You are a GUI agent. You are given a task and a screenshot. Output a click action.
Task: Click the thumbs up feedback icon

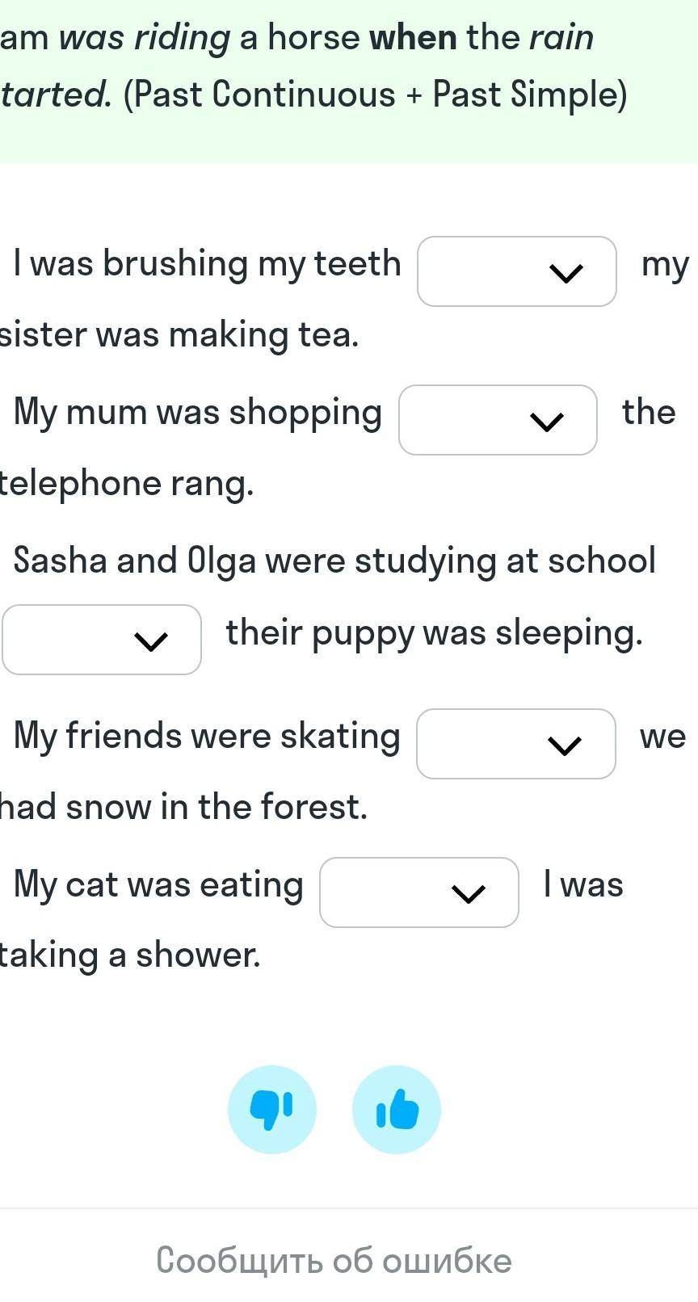click(397, 1110)
